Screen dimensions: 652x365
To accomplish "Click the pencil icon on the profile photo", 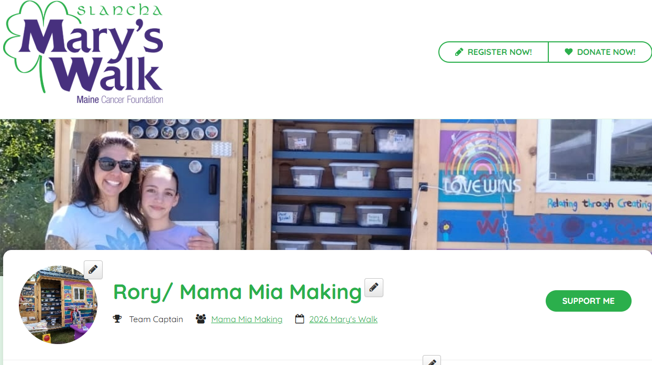I will pos(93,270).
